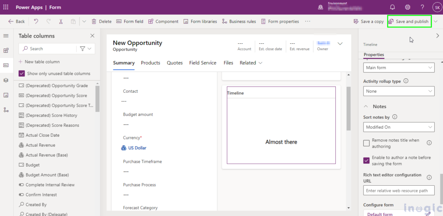Collapse the Notes section
The image size is (443, 216).
tap(366, 106)
